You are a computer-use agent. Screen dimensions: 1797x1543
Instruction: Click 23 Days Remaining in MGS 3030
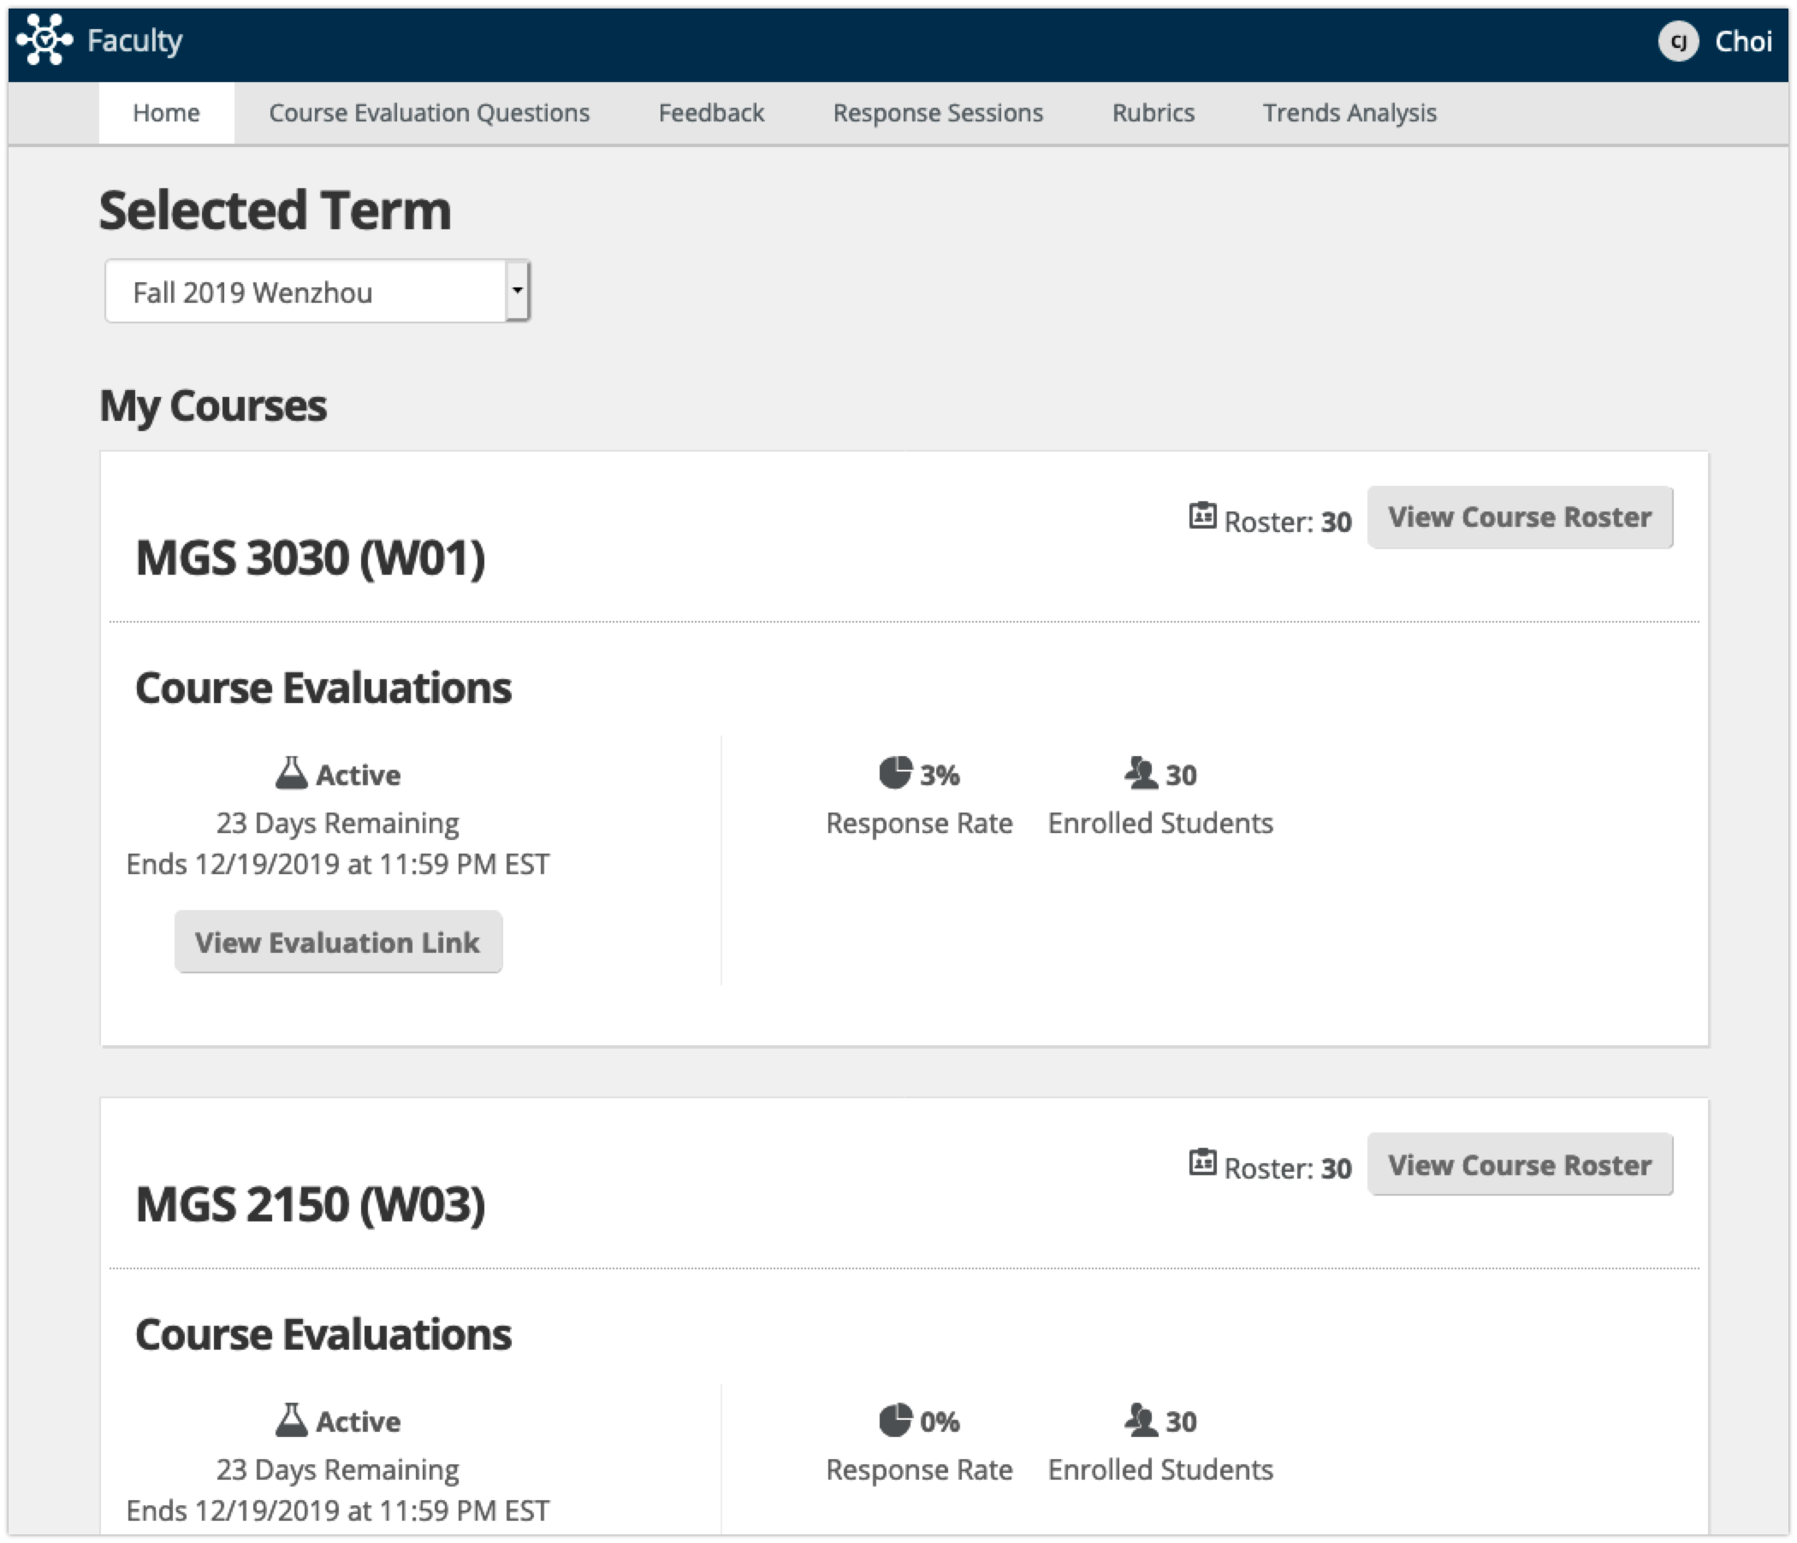[337, 823]
